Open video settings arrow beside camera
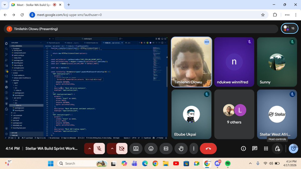Screen dimensions: 301x169 [x=112, y=148]
